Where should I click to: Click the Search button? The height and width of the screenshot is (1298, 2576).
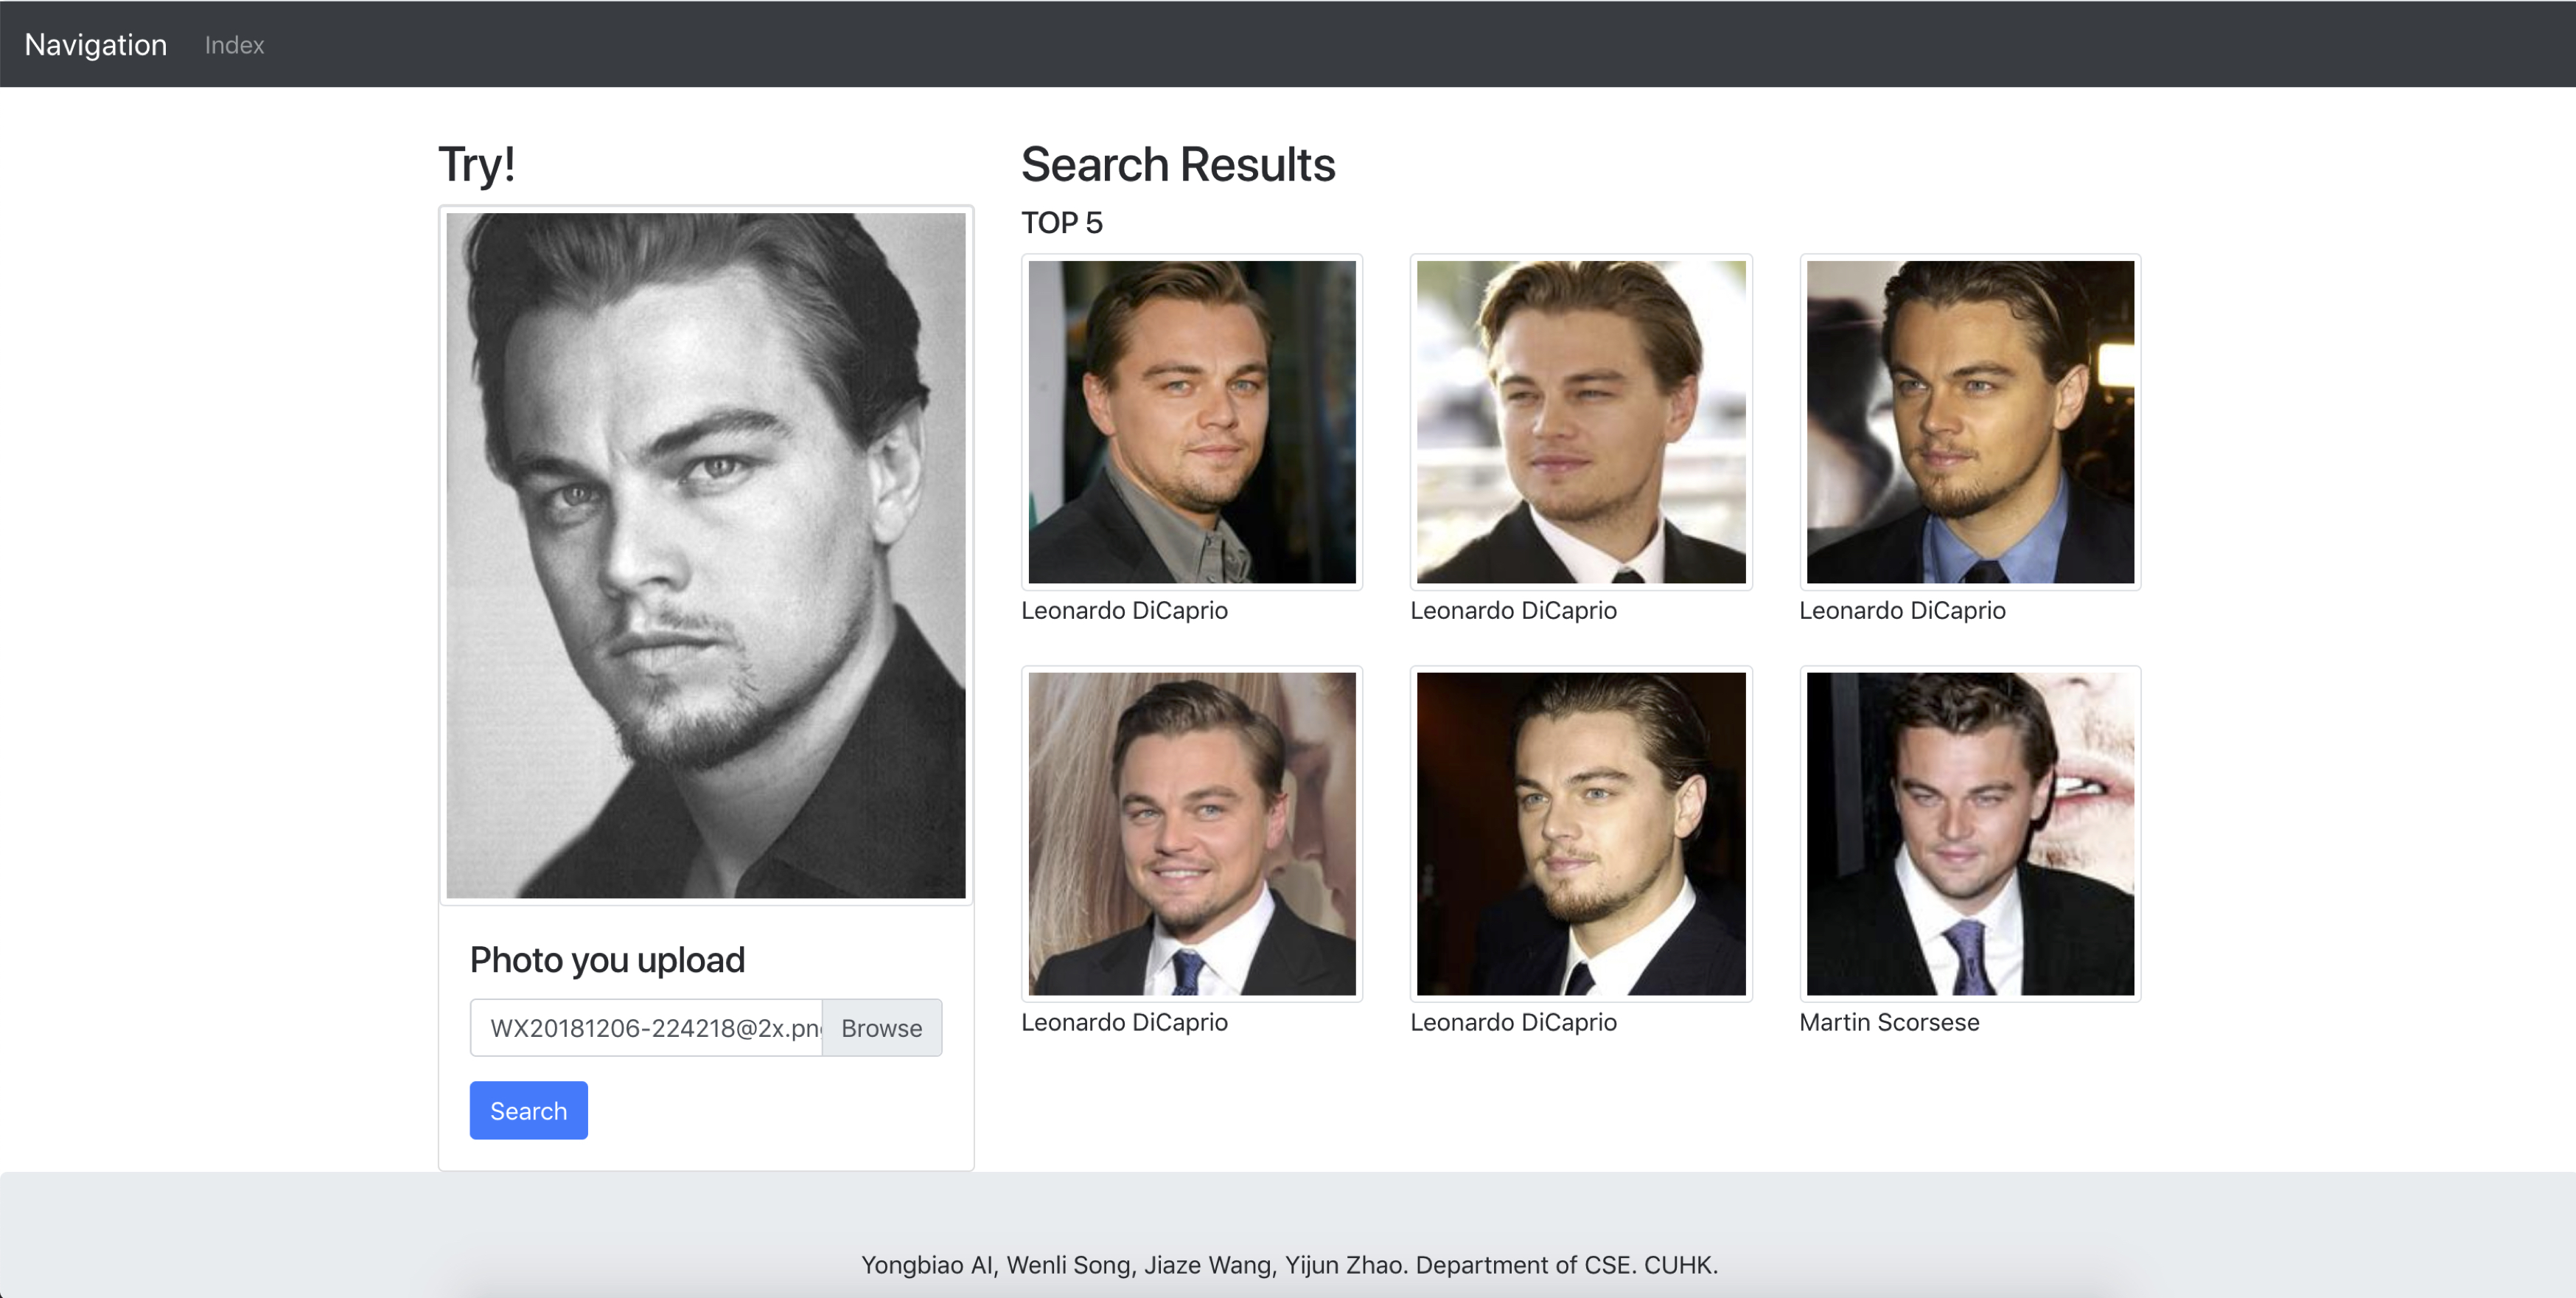tap(528, 1110)
